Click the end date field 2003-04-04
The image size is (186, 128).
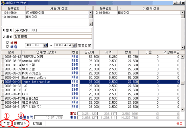[x=63, y=45]
